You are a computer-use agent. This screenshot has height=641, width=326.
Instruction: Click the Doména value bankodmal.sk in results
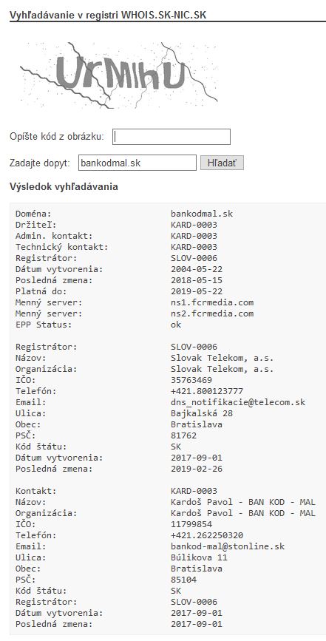(x=202, y=214)
